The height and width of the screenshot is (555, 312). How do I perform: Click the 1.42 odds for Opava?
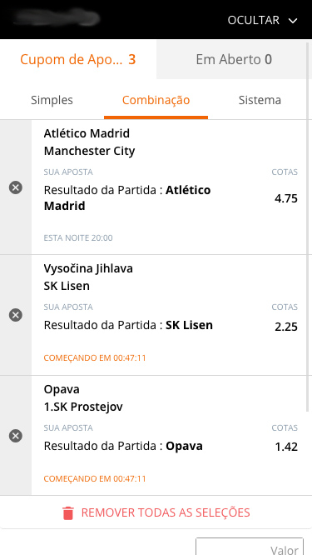286,447
